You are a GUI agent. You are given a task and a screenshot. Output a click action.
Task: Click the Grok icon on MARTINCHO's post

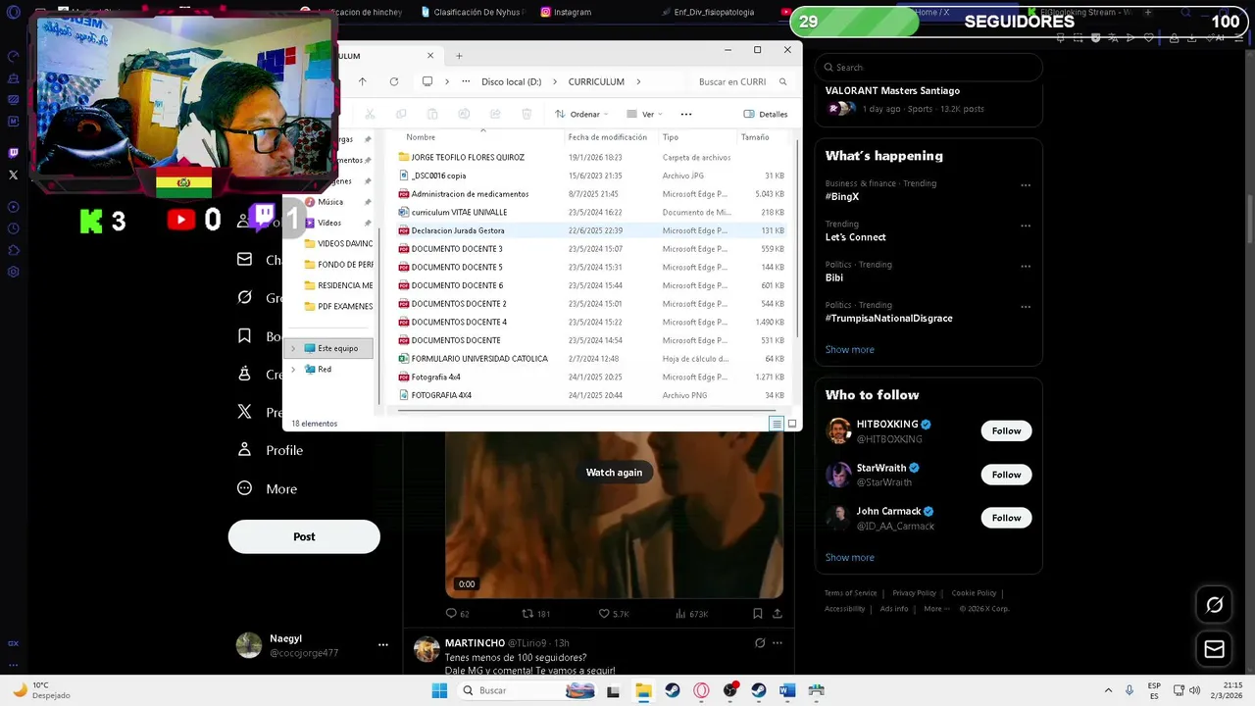pyautogui.click(x=760, y=643)
